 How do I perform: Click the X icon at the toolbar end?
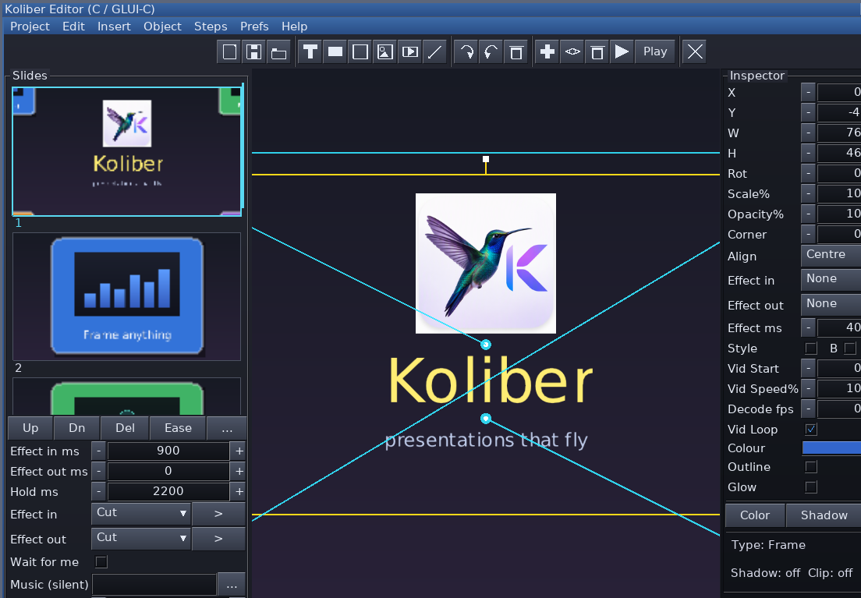click(695, 51)
